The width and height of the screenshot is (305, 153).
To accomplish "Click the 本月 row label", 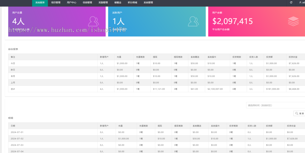I will [13, 76].
